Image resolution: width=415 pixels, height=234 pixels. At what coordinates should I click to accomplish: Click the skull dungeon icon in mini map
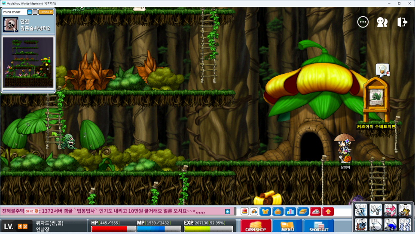[11, 25]
